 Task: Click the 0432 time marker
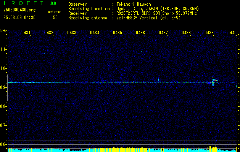[49, 32]
